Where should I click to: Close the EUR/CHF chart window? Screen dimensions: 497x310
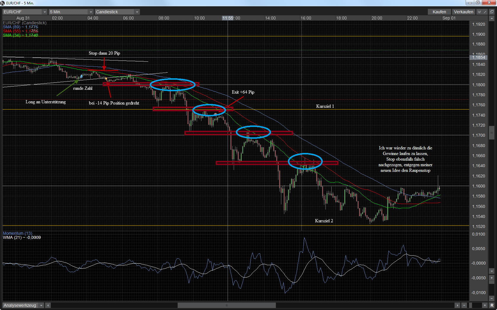489,3
